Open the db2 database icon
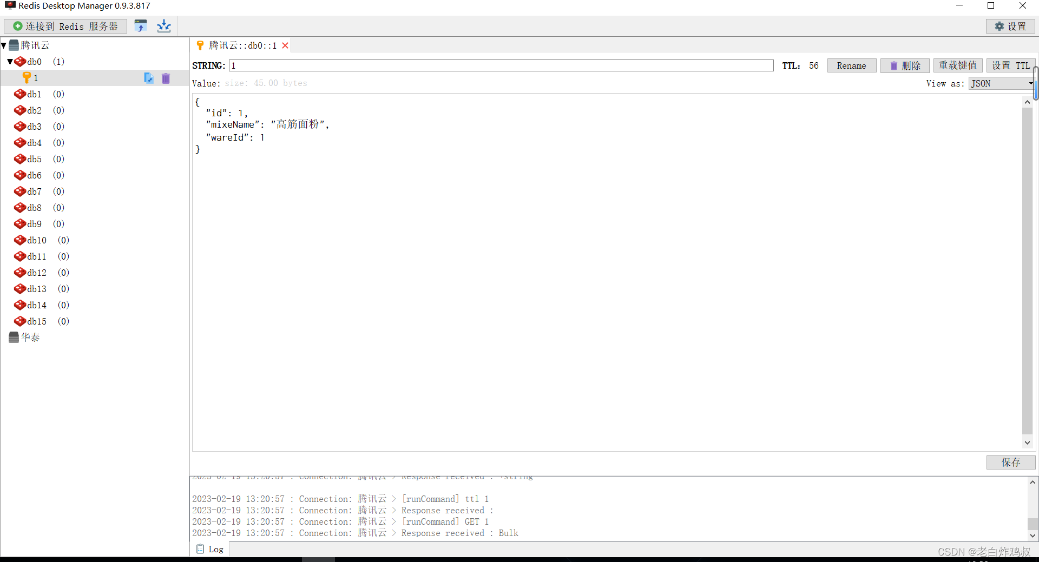The width and height of the screenshot is (1039, 562). tap(20, 110)
